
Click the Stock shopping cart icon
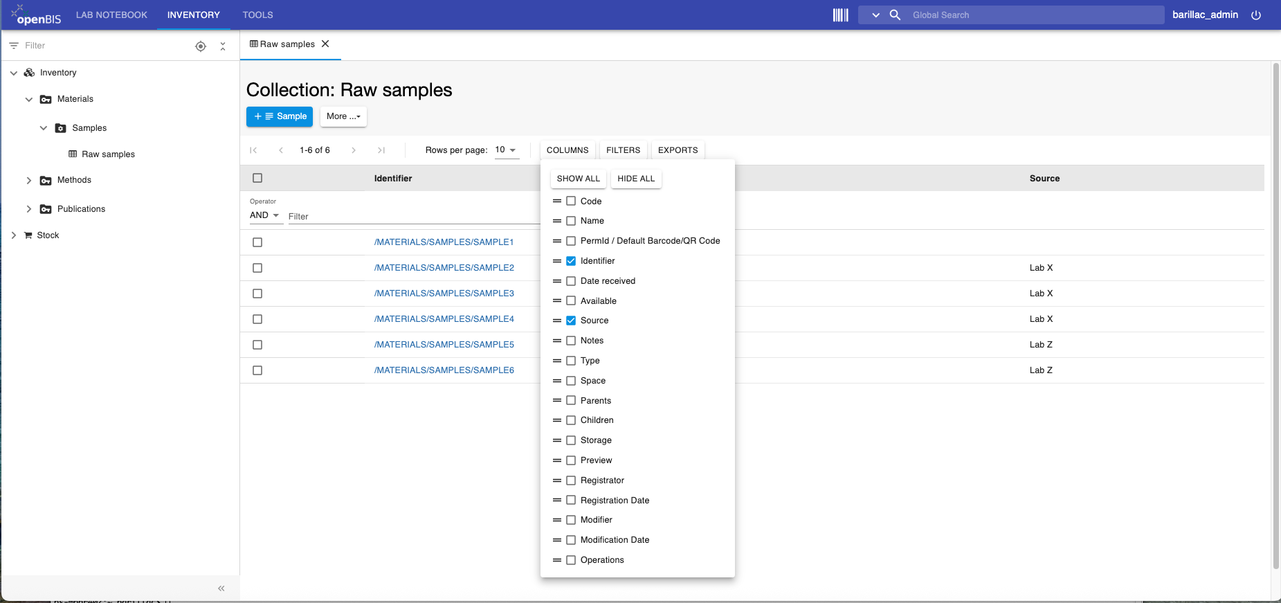28,235
